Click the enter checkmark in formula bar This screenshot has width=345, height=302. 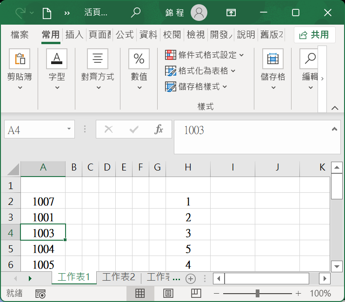point(134,130)
